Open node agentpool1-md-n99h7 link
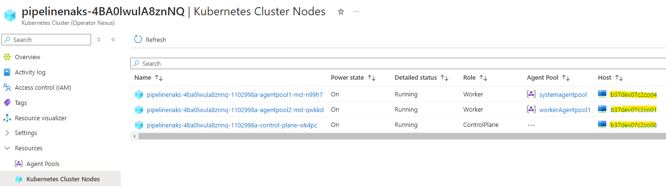 (234, 94)
